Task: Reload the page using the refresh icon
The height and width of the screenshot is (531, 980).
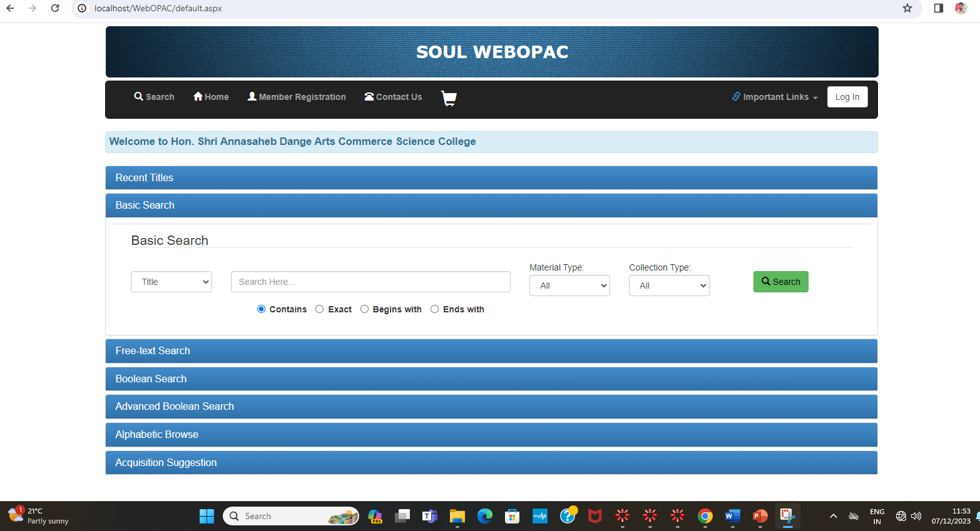Action: (55, 8)
